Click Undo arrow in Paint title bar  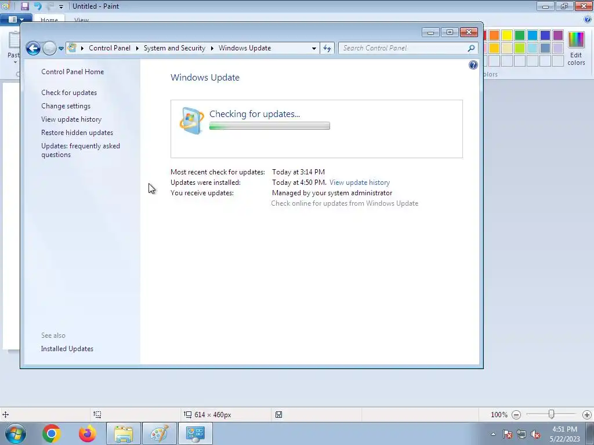[38, 6]
